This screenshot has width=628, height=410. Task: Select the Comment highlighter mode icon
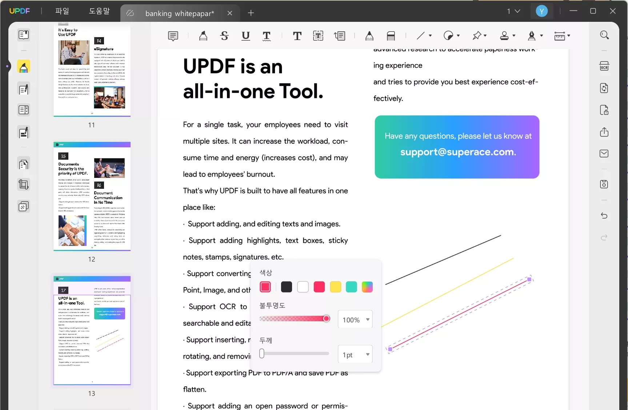[24, 67]
